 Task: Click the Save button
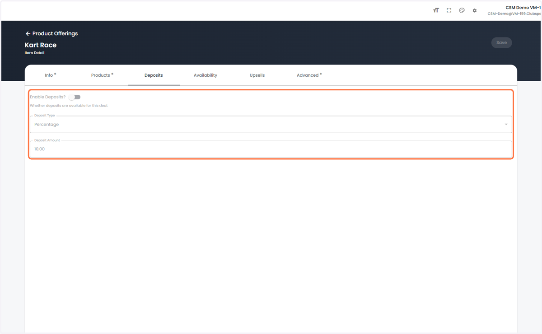point(501,42)
